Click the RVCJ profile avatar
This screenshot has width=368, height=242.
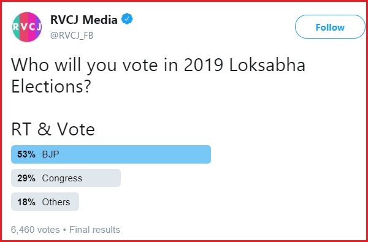(x=27, y=27)
